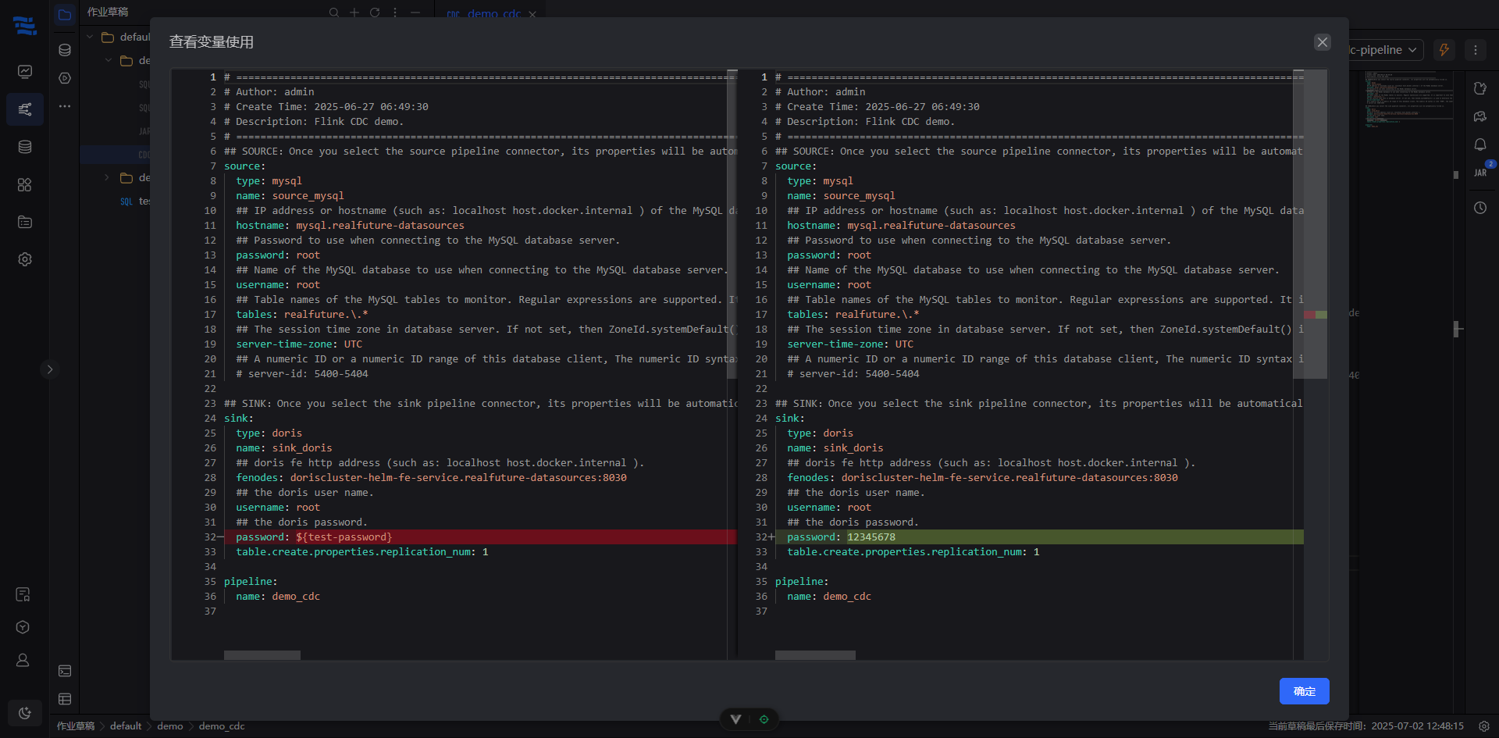
Task: Click right pane 'server-time-zone: UTC' line
Action: (849, 344)
